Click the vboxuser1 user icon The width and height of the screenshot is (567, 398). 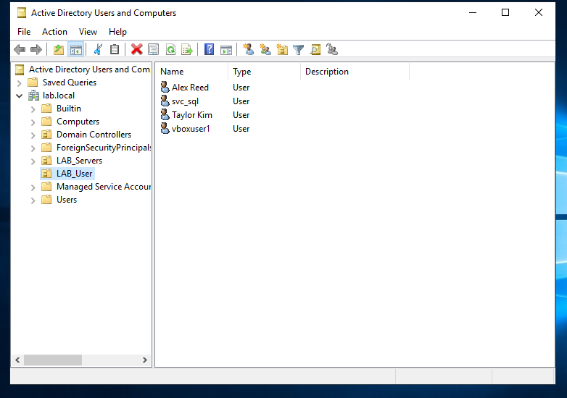165,128
